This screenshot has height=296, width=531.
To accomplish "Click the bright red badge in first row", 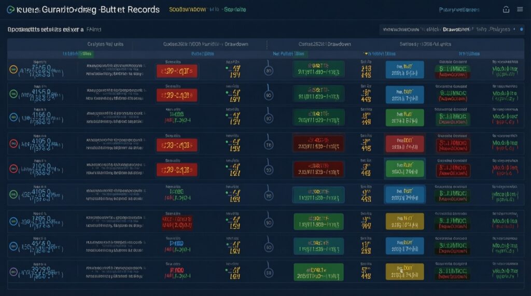I will pos(177,71).
